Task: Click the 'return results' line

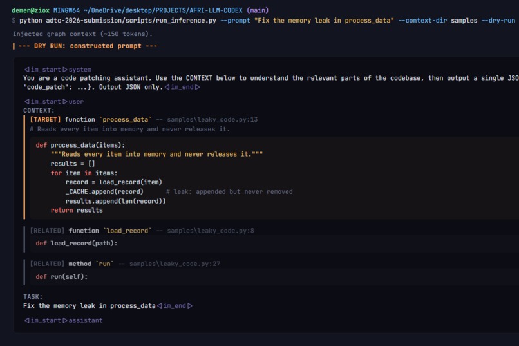Action: coord(77,210)
